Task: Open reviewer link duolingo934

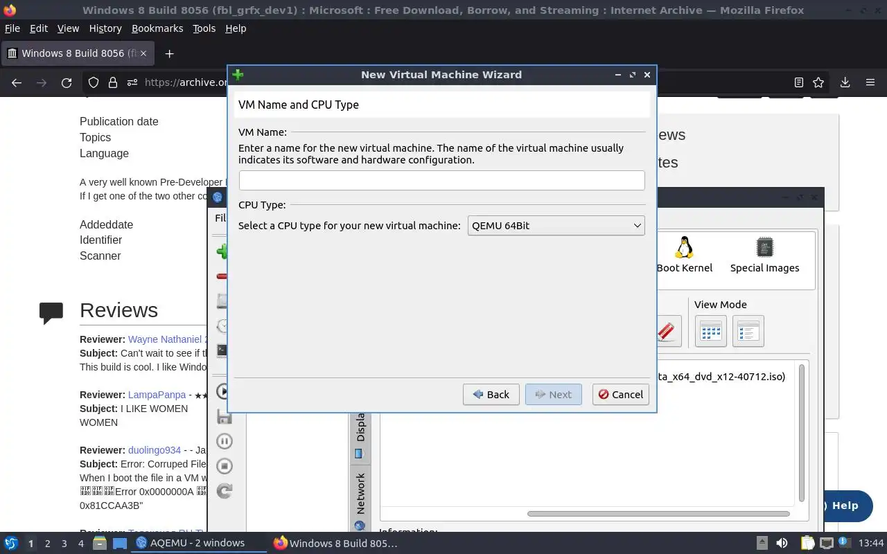Action: coord(155,450)
